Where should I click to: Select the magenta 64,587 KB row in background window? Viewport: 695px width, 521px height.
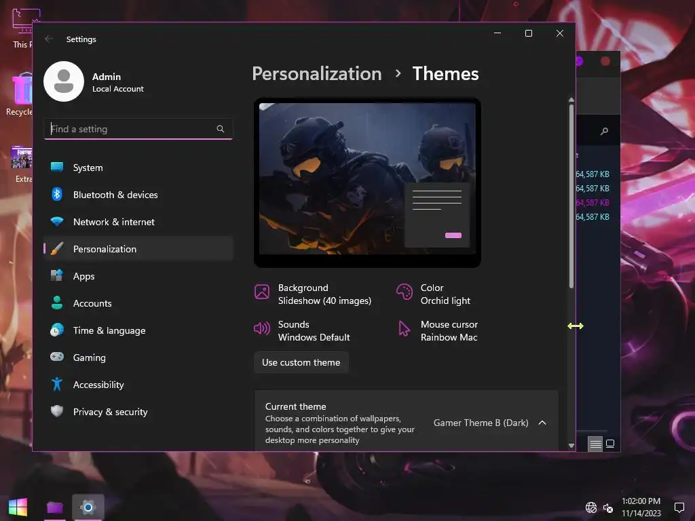click(593, 202)
